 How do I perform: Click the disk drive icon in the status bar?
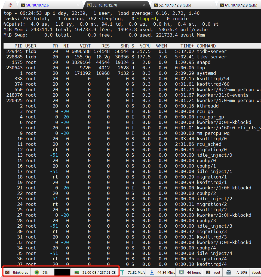coord(229,272)
